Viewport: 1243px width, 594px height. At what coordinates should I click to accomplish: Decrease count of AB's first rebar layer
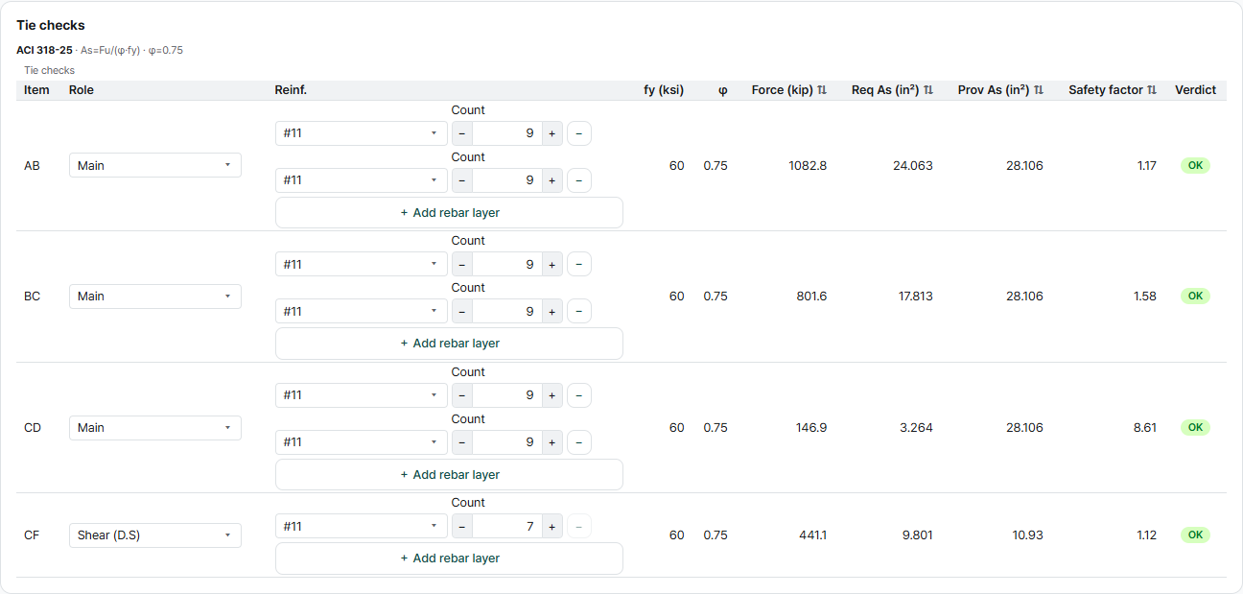(x=462, y=133)
